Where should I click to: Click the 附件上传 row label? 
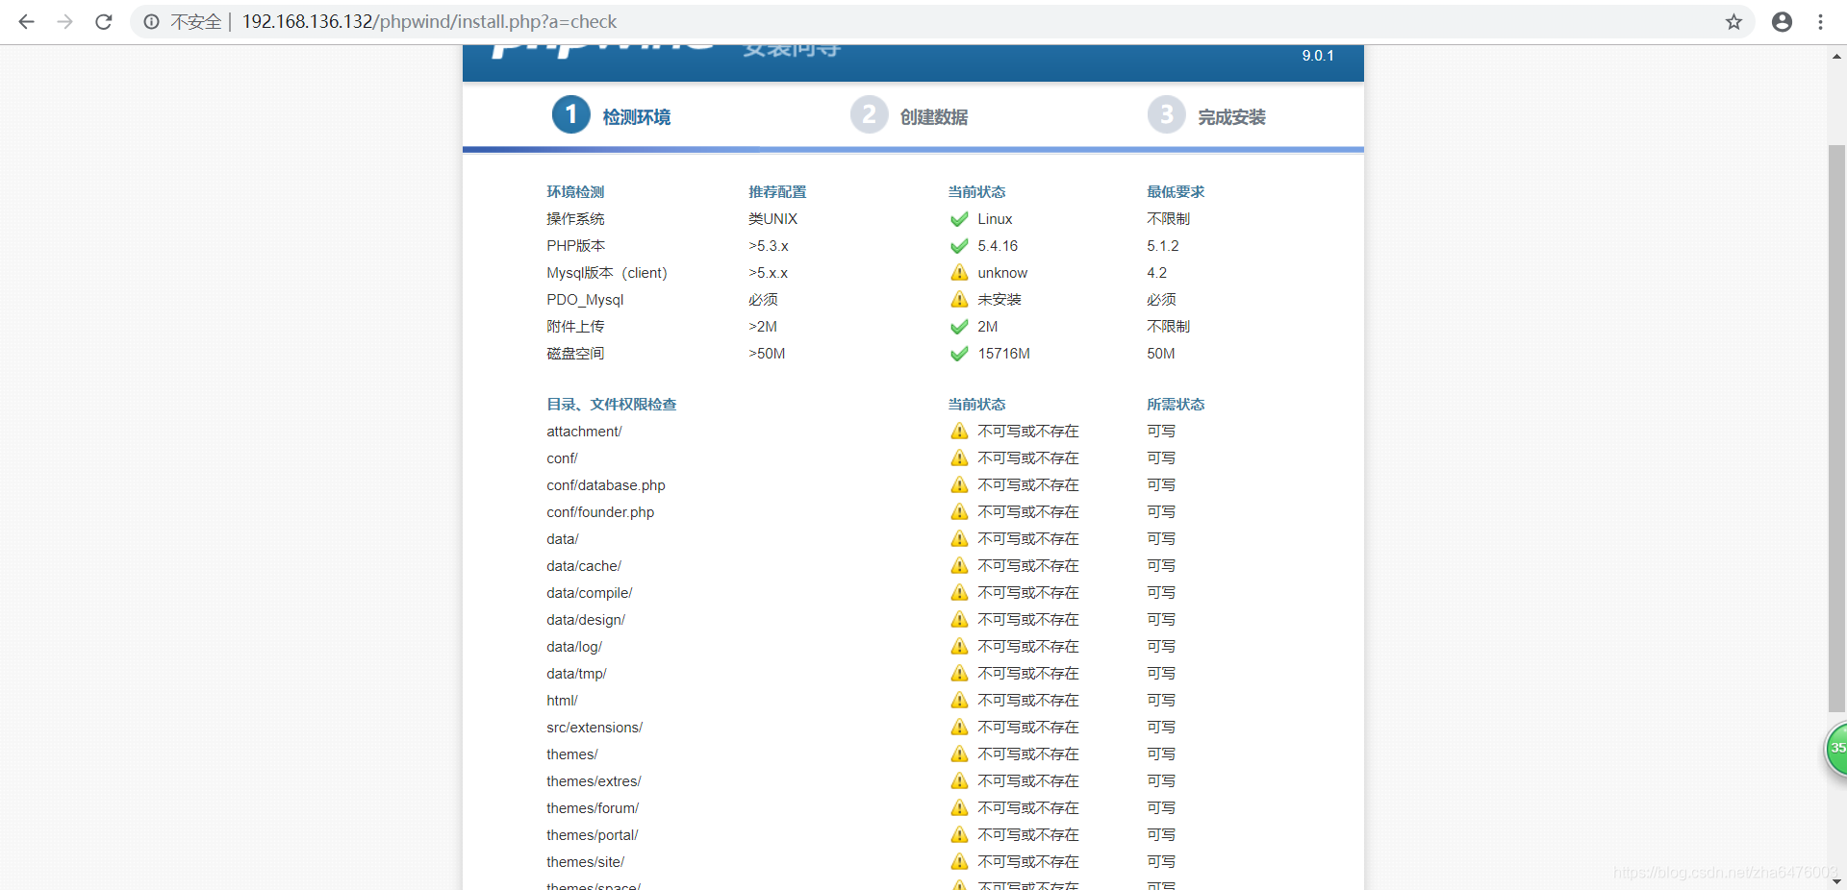tap(575, 327)
